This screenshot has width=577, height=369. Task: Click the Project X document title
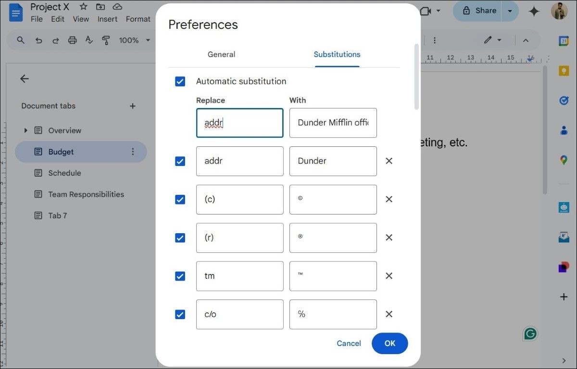pos(50,7)
